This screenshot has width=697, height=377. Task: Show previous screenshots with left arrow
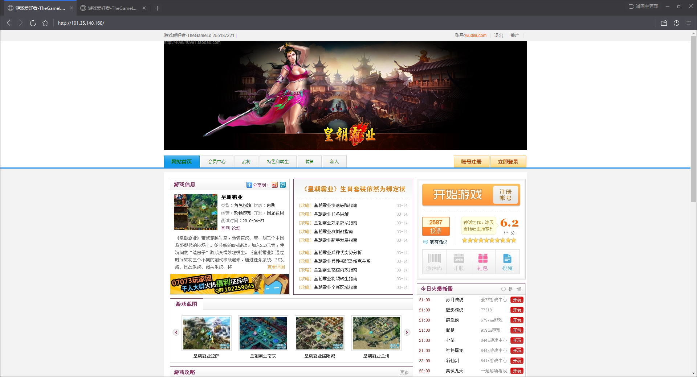coord(176,332)
